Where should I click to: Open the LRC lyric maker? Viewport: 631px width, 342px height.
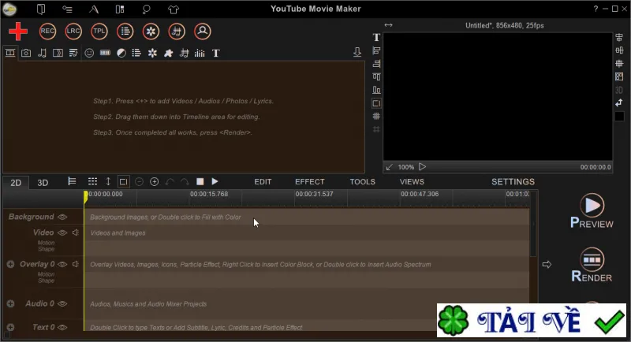coord(73,31)
